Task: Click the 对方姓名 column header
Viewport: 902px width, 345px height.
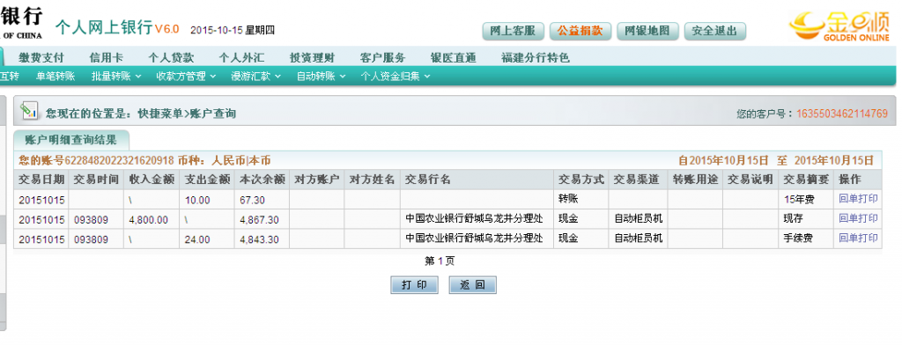Action: [373, 180]
